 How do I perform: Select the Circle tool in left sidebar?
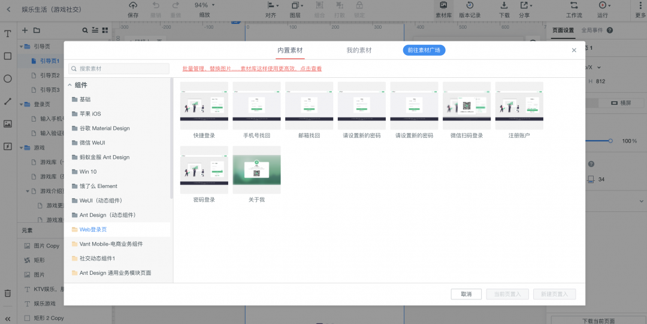point(7,78)
